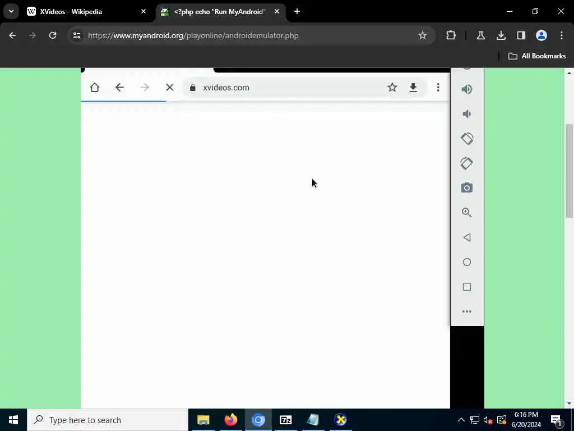This screenshot has height=431, width=574.
Task: Click the lock icon beside xvideos.com
Action: [193, 88]
